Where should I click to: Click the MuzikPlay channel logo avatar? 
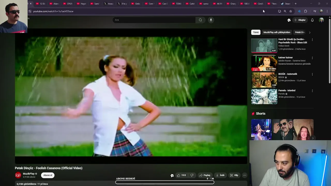click(18, 175)
